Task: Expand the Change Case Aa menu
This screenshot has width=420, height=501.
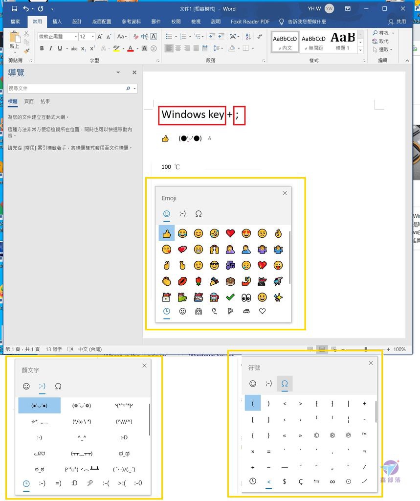Action: 122,37
